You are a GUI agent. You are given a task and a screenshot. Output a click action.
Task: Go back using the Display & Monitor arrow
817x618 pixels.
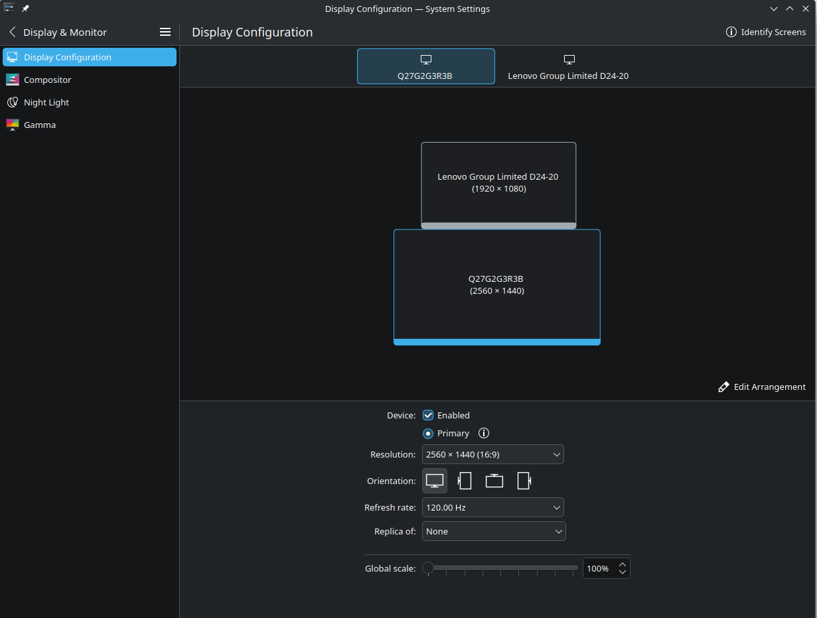tap(12, 32)
